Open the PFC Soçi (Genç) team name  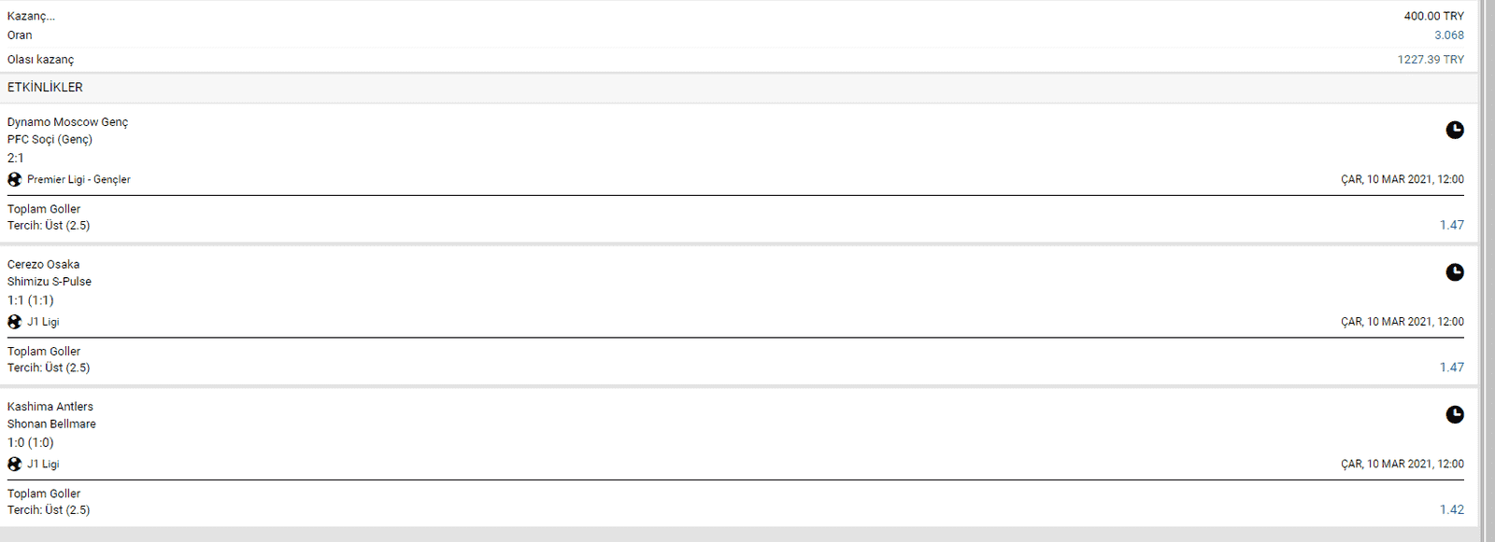pos(50,139)
